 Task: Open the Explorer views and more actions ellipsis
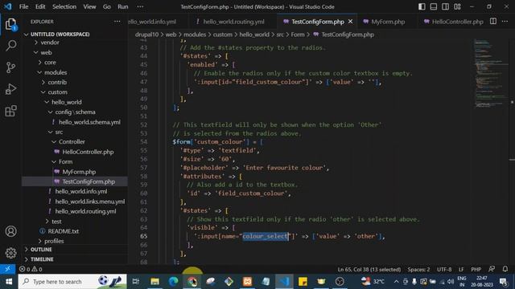pyautogui.click(x=117, y=22)
